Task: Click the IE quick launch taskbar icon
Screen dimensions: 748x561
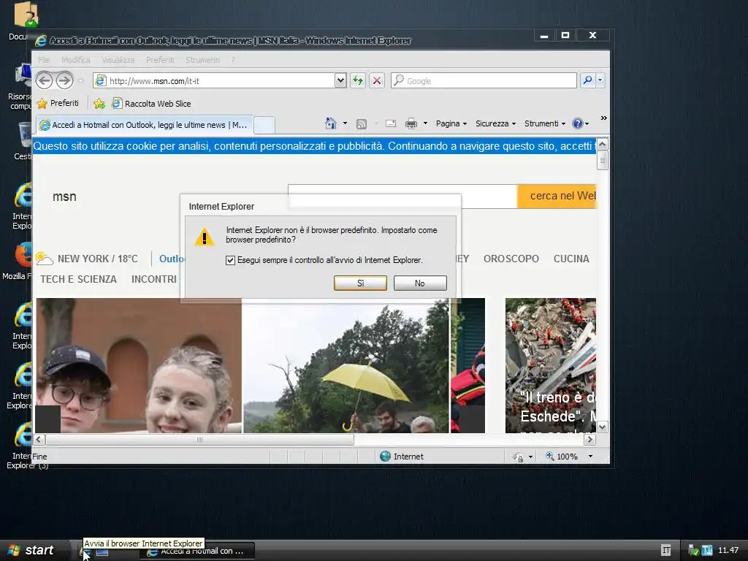Action: click(85, 552)
